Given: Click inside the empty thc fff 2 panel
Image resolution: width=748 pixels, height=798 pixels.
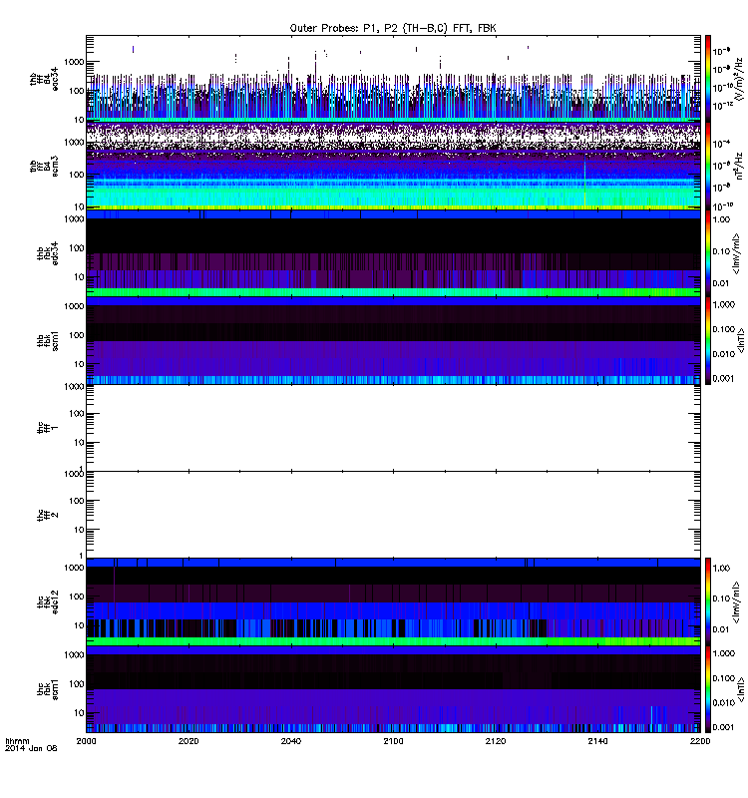Looking at the screenshot, I should click(x=393, y=515).
